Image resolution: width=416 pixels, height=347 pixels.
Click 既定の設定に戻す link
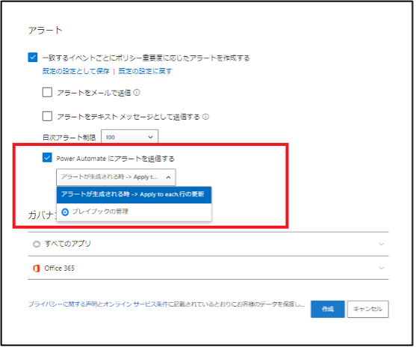pyautogui.click(x=145, y=71)
